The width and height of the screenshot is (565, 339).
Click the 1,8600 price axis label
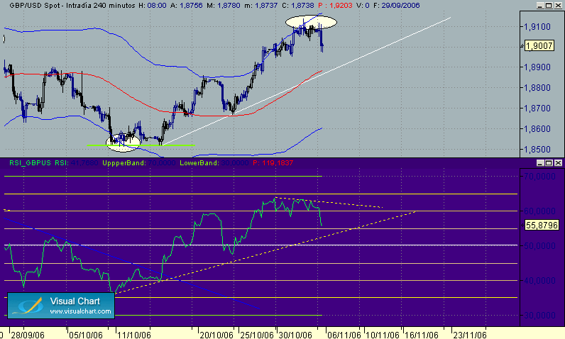[x=537, y=128]
